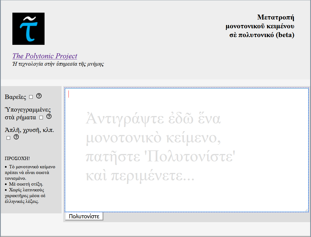Screen dimensions: 311x237
Task: Click the Ἁπλῆ, χρυσῆ, κλπ. label text
Action: click(x=29, y=130)
